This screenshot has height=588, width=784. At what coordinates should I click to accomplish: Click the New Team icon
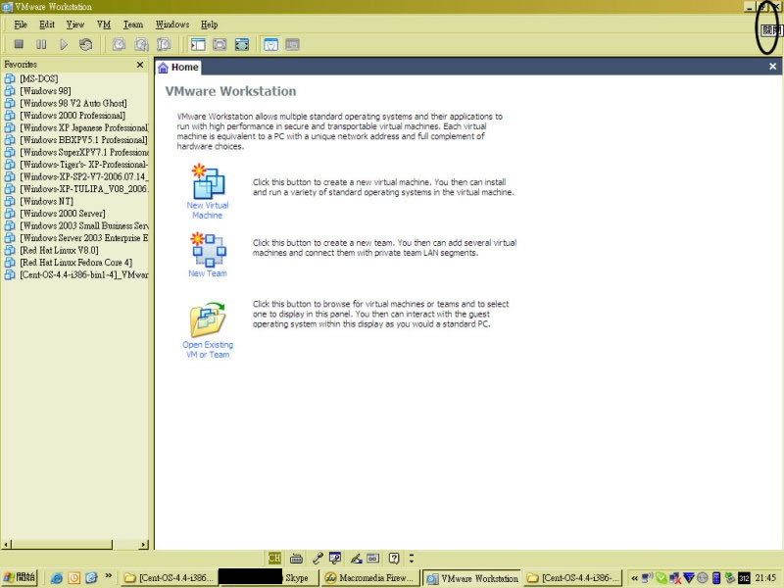click(208, 250)
